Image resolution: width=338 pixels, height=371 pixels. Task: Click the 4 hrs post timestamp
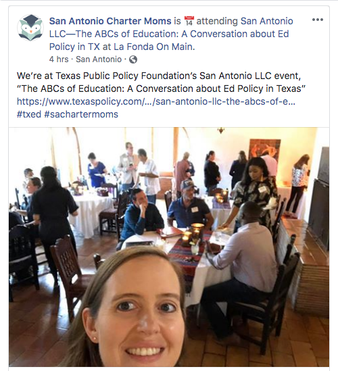pos(59,59)
